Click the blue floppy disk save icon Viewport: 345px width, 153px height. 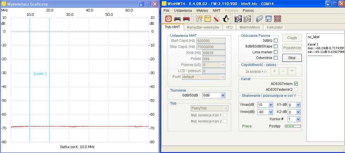pyautogui.click(x=268, y=19)
